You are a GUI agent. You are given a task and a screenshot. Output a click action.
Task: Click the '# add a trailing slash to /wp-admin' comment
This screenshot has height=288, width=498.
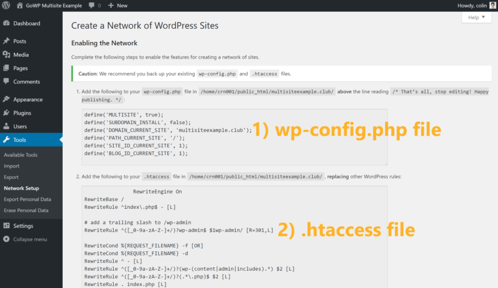tap(138, 222)
